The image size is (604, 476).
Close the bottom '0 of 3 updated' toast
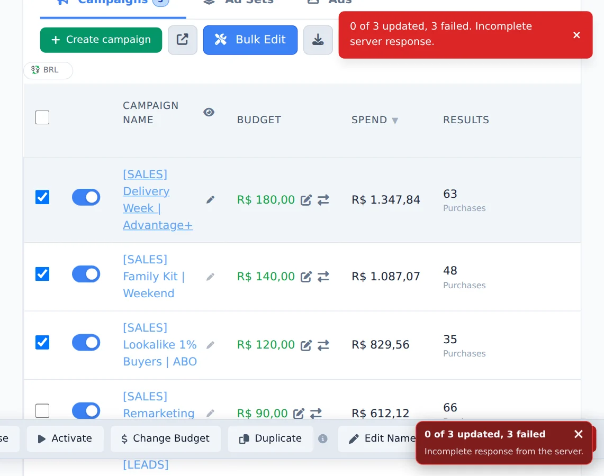click(578, 434)
